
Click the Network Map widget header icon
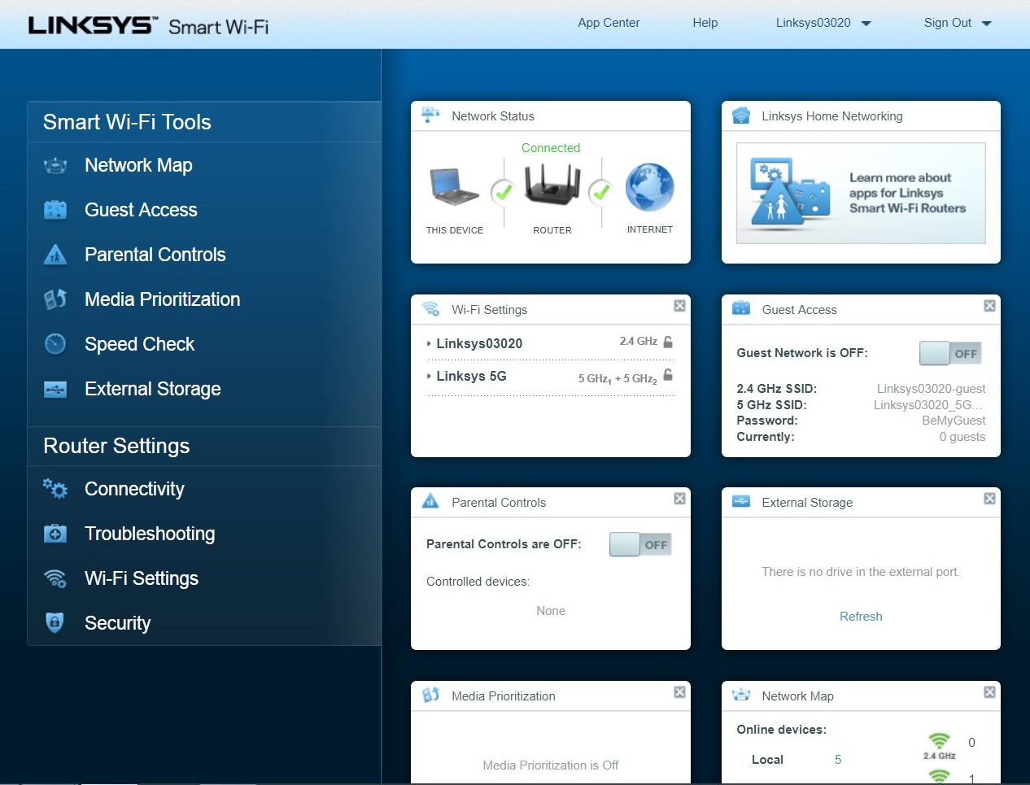741,695
